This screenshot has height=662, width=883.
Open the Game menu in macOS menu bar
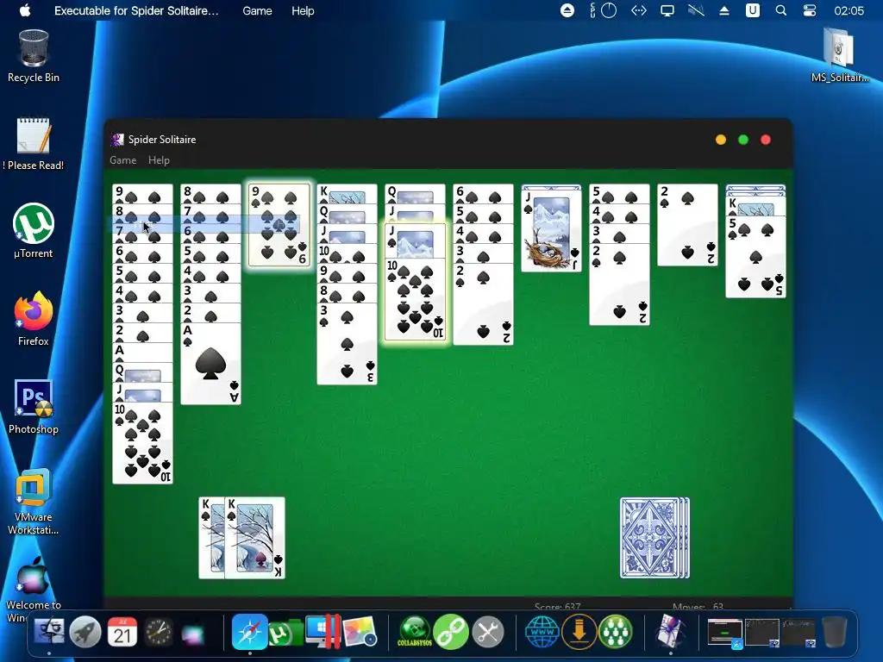pyautogui.click(x=257, y=10)
